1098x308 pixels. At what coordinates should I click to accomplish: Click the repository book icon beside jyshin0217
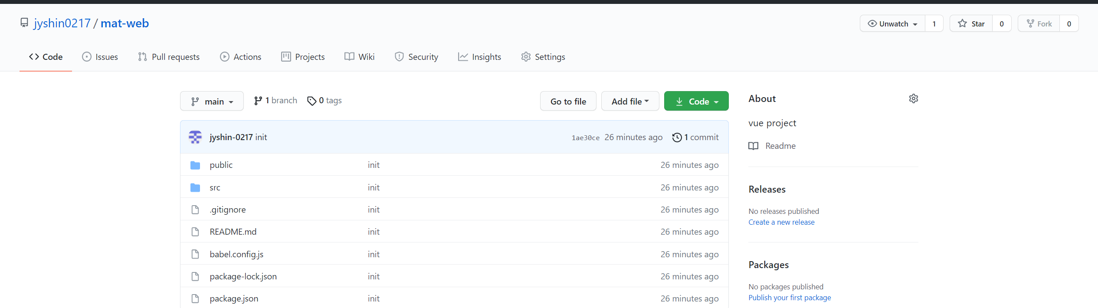[24, 23]
